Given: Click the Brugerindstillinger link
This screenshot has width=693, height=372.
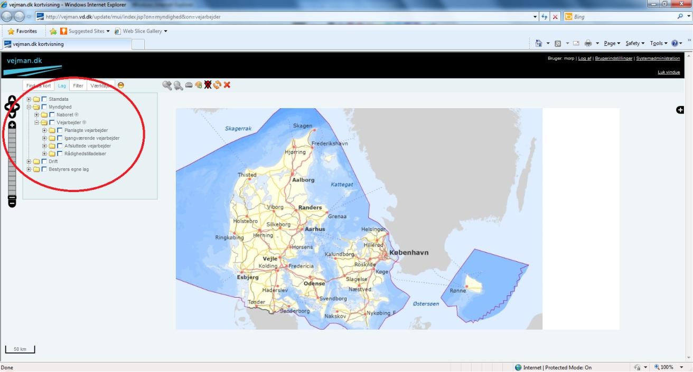Looking at the screenshot, I should (613, 58).
